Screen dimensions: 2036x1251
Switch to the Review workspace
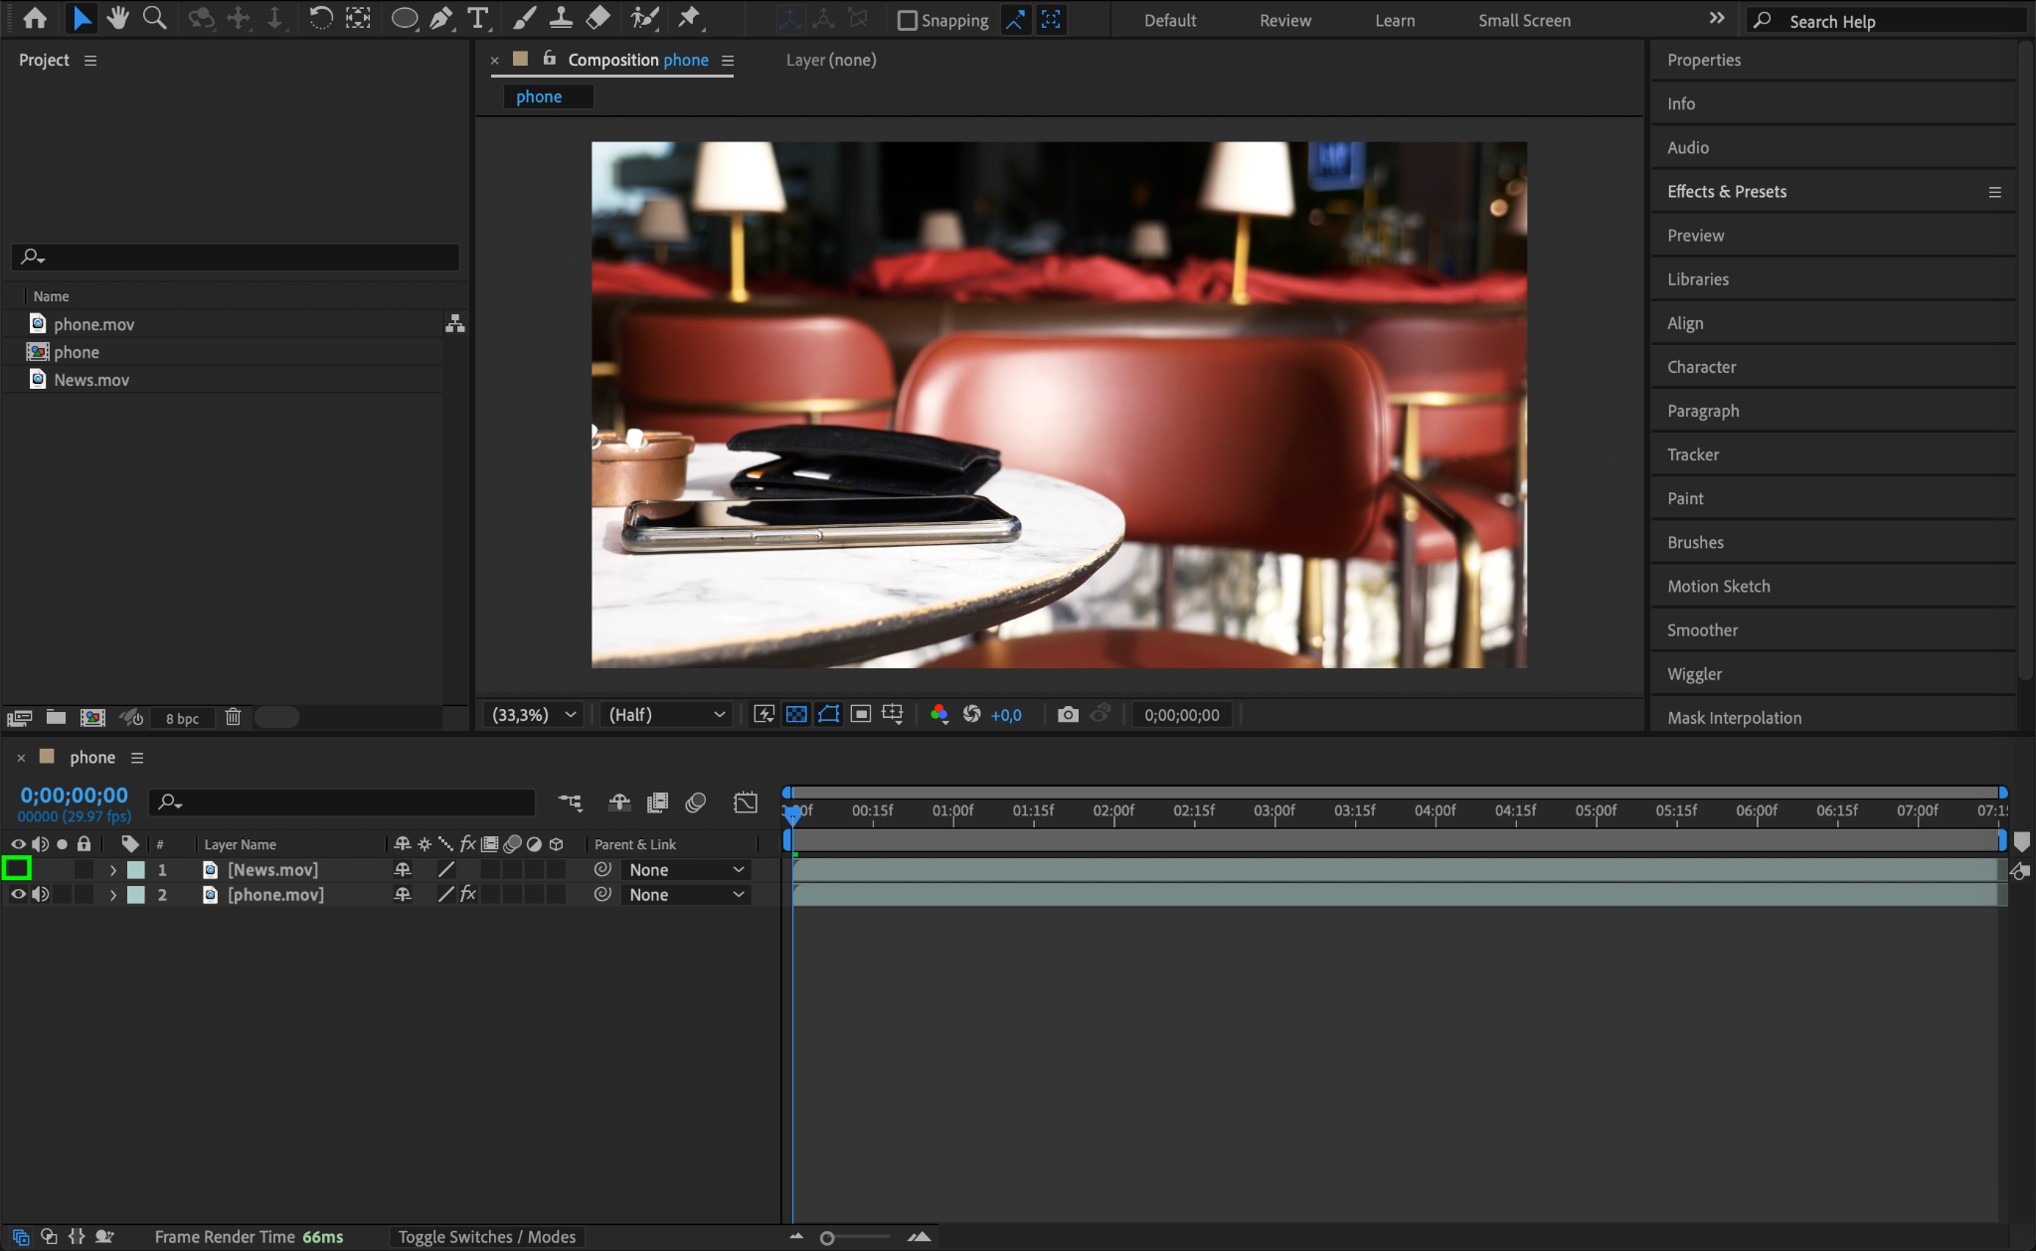click(1284, 20)
